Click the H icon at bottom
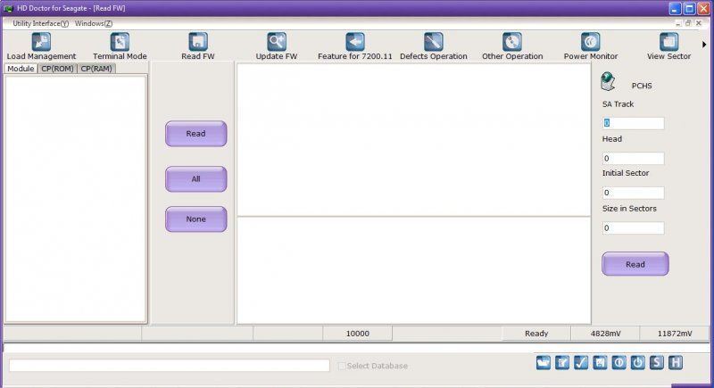This screenshot has width=714, height=388. pyautogui.click(x=676, y=362)
